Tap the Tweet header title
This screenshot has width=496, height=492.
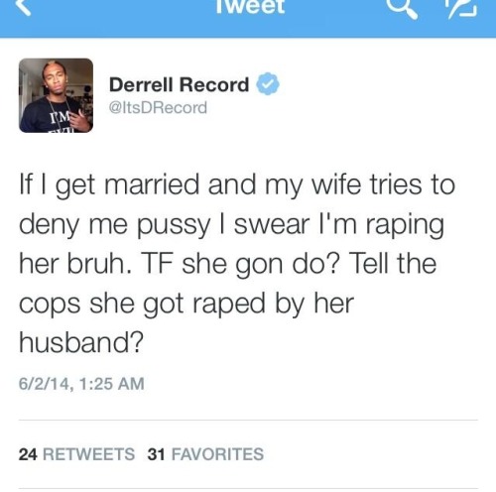tap(250, 7)
